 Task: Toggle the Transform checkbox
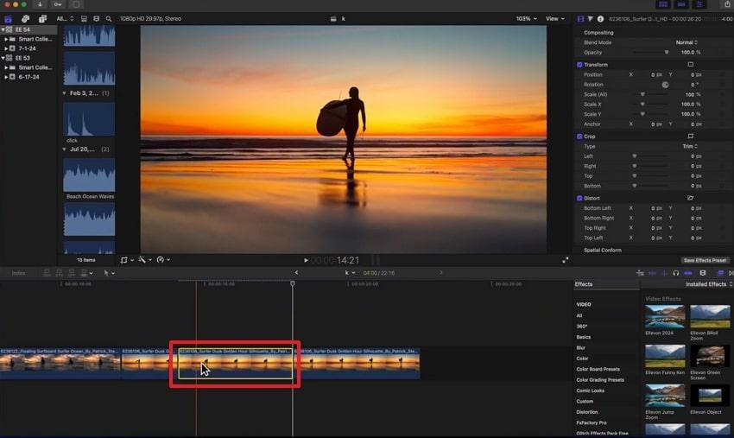[579, 65]
